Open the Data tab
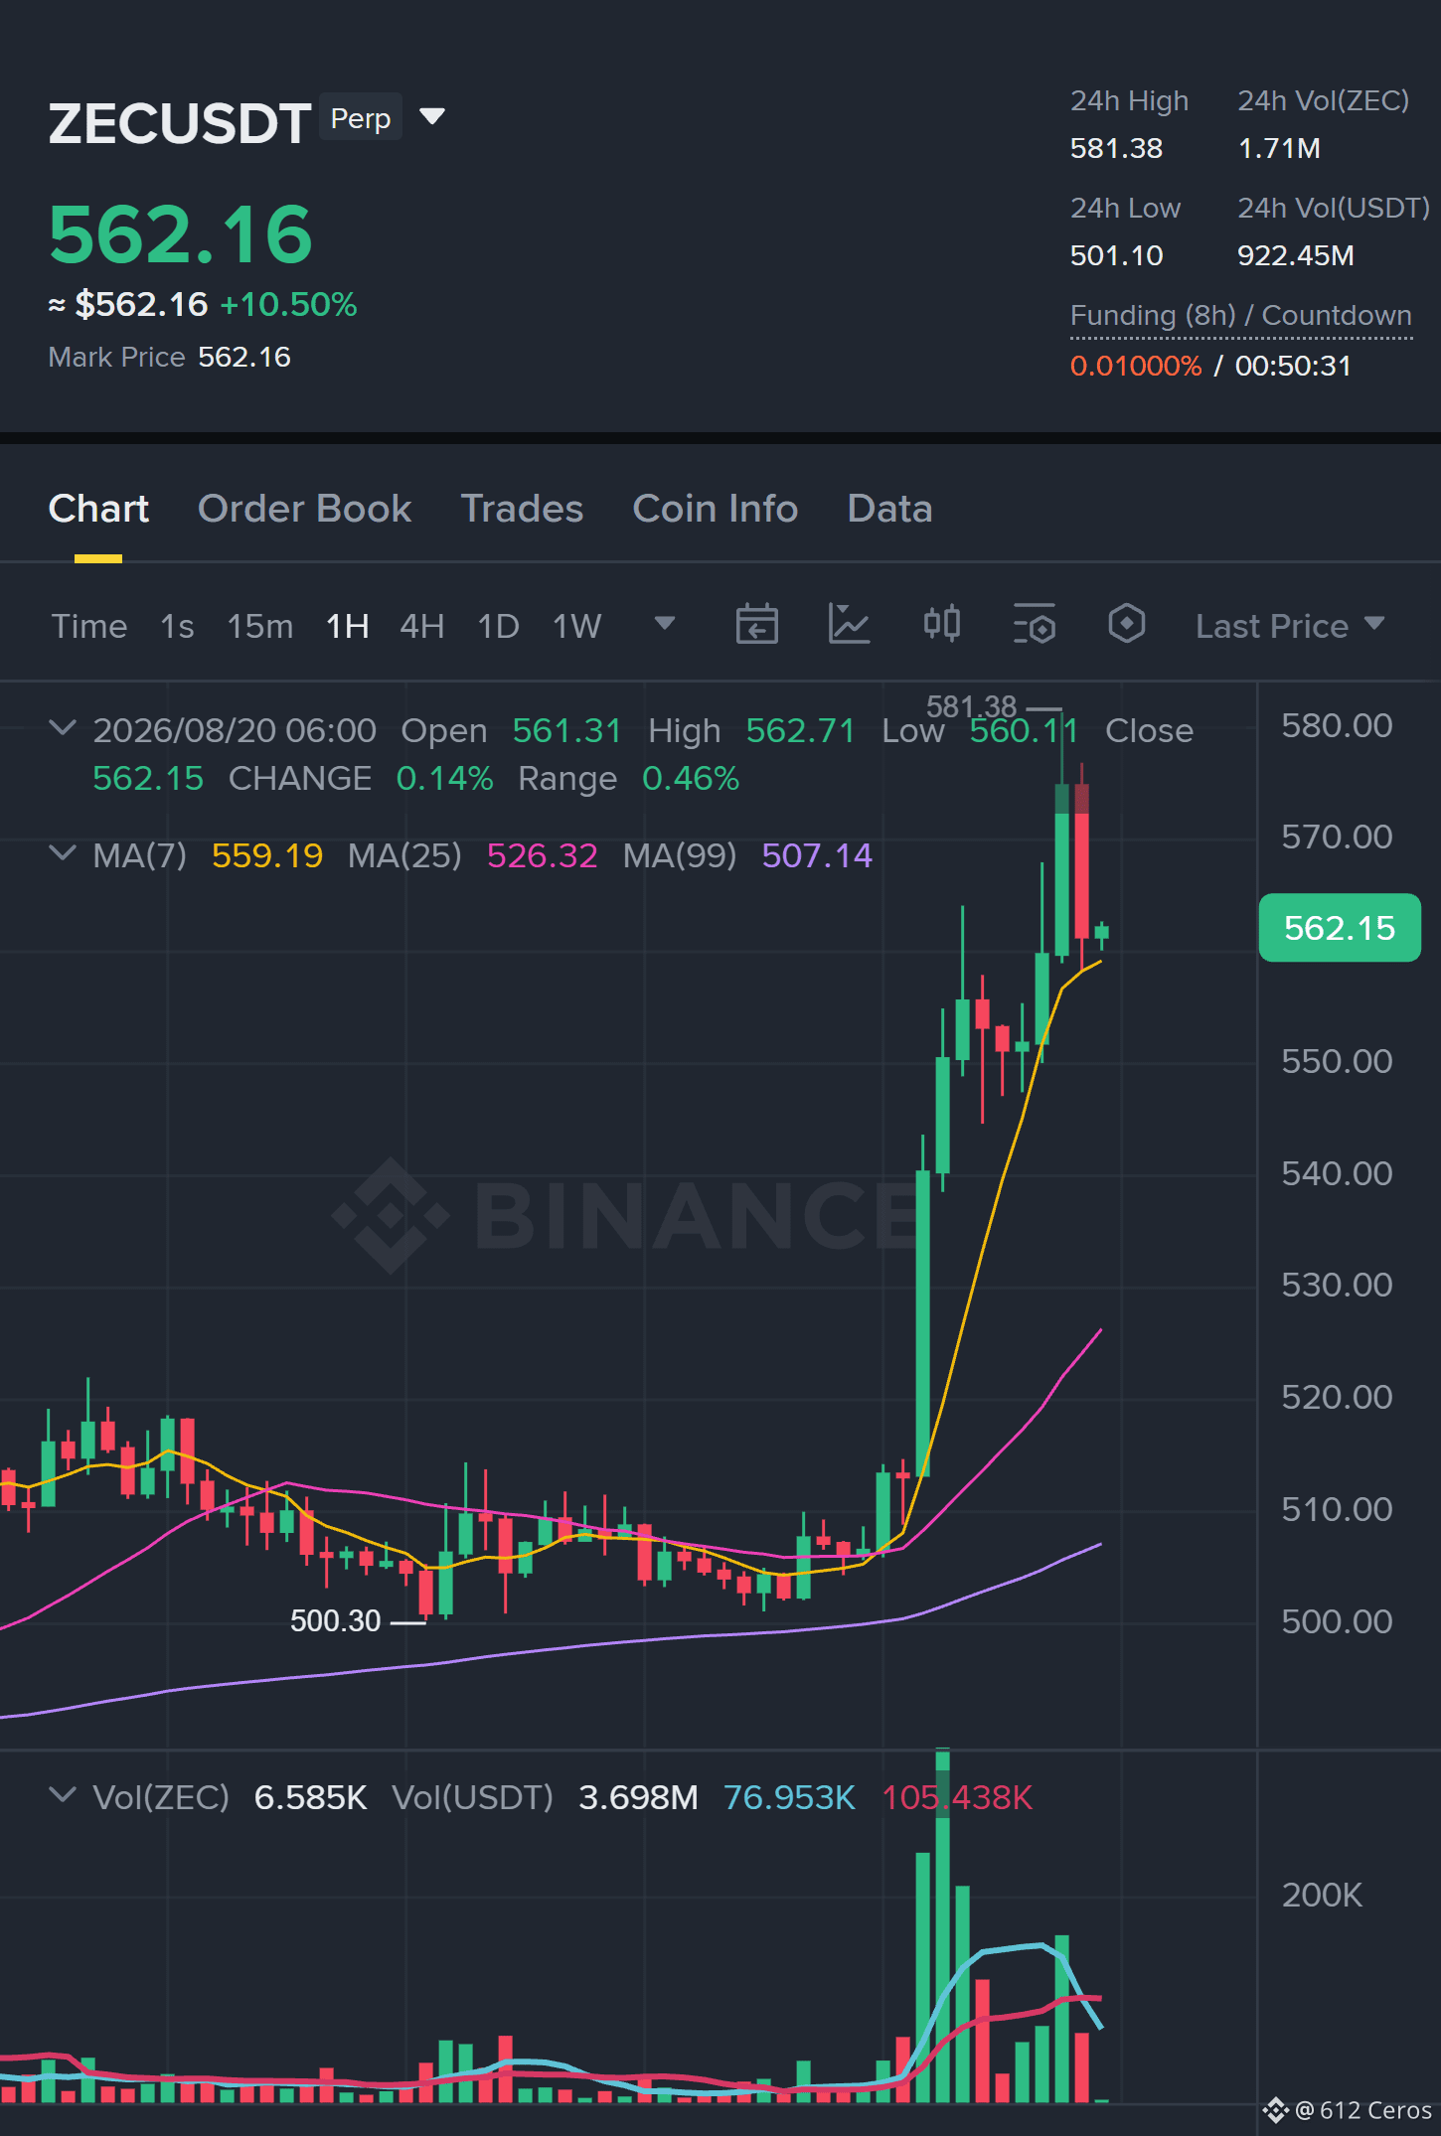The image size is (1441, 2136). pos(889,509)
